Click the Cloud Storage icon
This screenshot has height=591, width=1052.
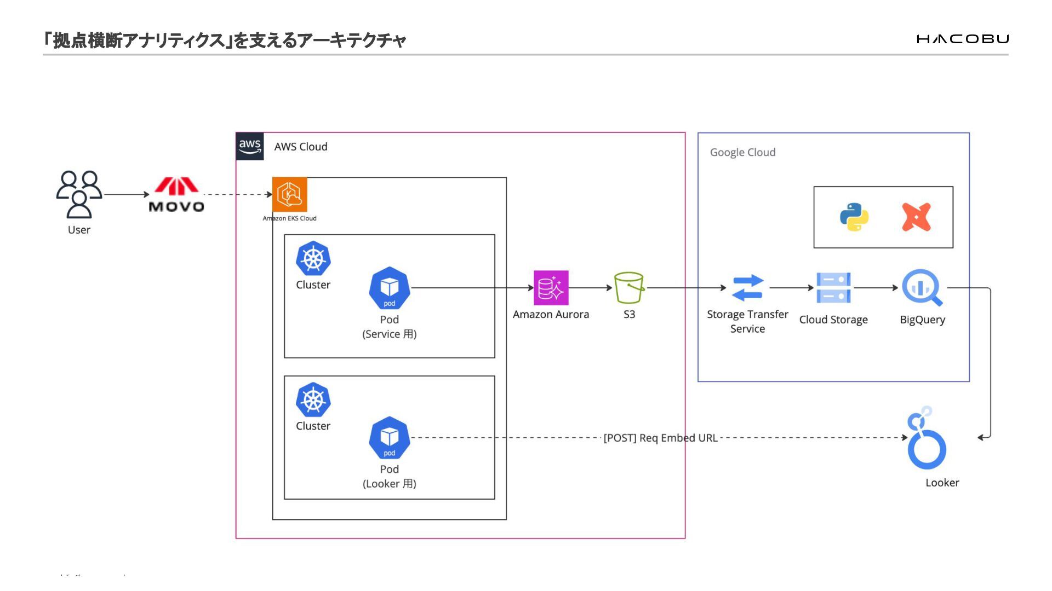click(x=833, y=288)
